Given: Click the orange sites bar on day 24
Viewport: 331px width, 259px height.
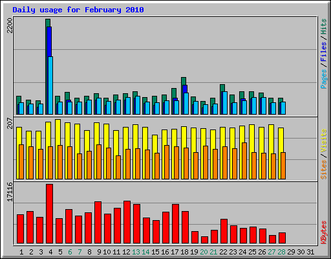Looking at the screenshot, I should pyautogui.click(x=244, y=161).
